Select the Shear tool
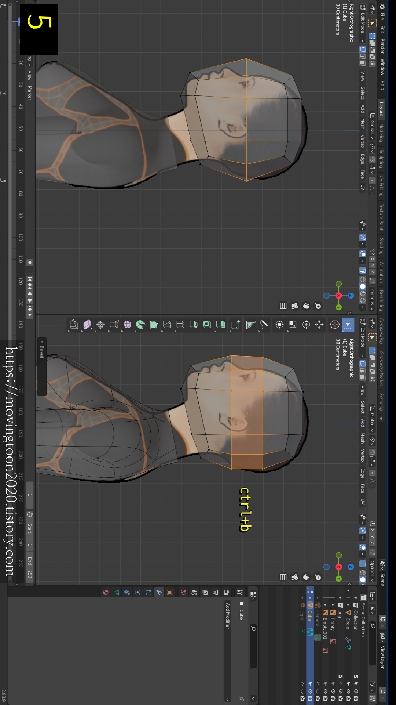 87,325
